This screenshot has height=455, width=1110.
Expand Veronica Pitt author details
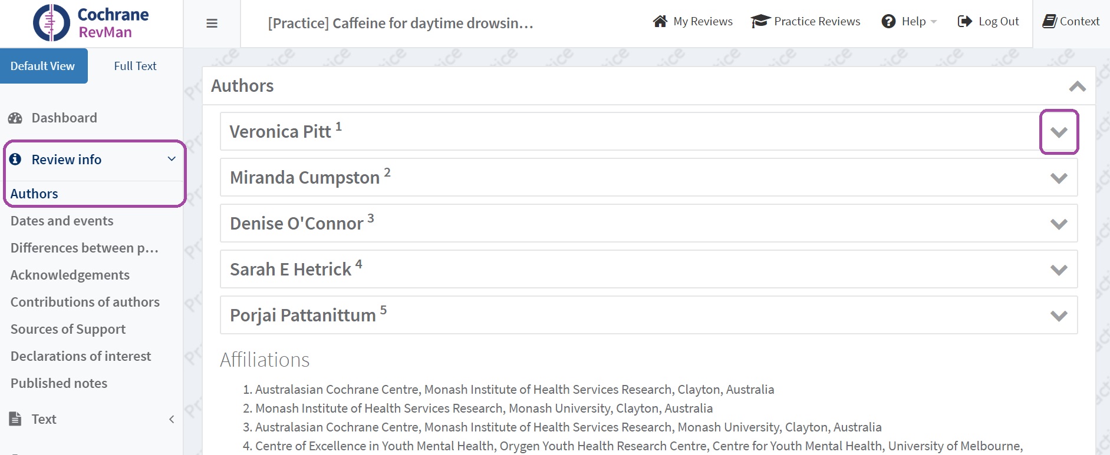[x=1059, y=132]
